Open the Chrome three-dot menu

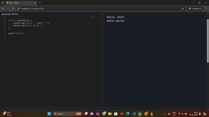(x=206, y=9)
